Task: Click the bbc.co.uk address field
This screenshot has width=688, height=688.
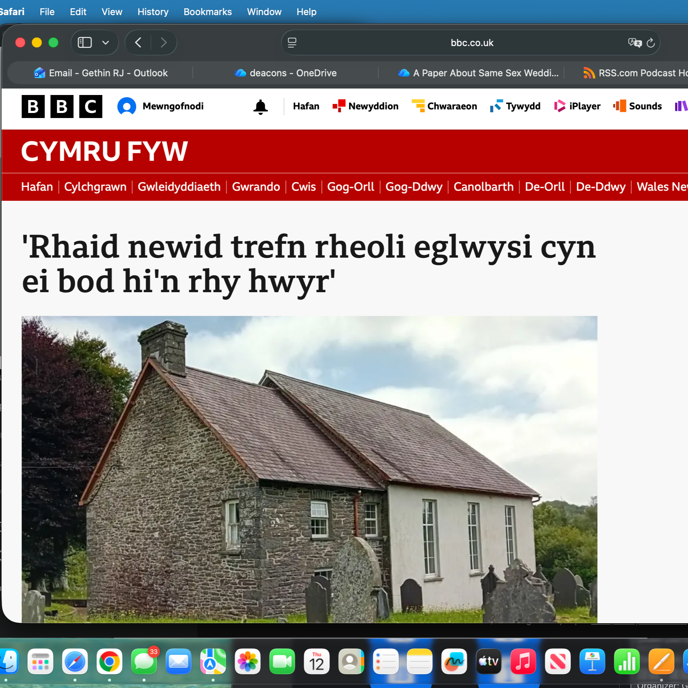Action: point(471,43)
